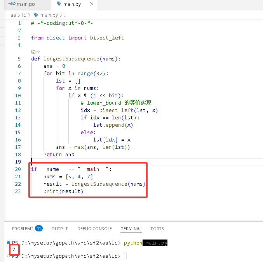Click 'lst[idx] = x' assignment
Image resolution: width=263 pixels, height=262 pixels.
tap(112, 140)
